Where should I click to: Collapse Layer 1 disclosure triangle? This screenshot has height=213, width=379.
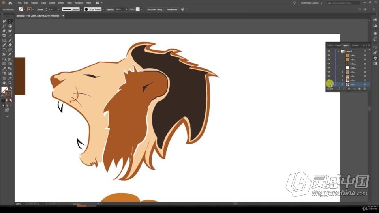click(x=338, y=51)
